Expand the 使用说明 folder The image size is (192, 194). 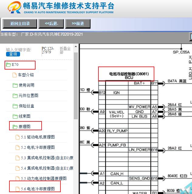[26, 85]
